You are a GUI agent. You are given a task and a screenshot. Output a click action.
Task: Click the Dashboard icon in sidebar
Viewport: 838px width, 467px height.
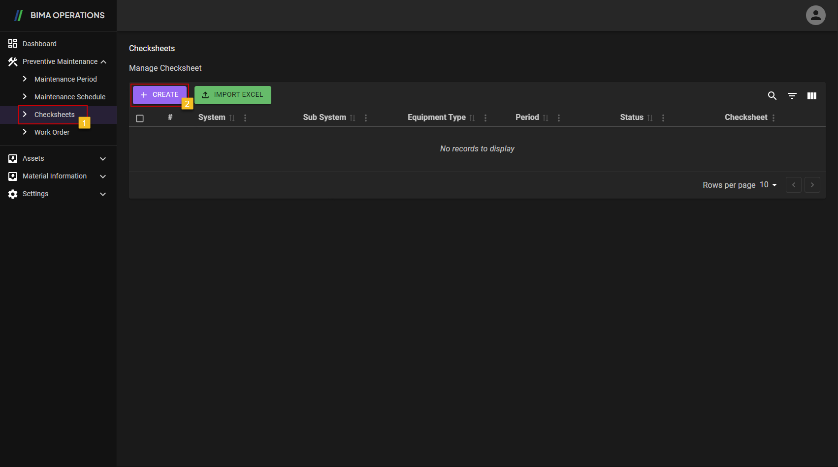pyautogui.click(x=13, y=44)
